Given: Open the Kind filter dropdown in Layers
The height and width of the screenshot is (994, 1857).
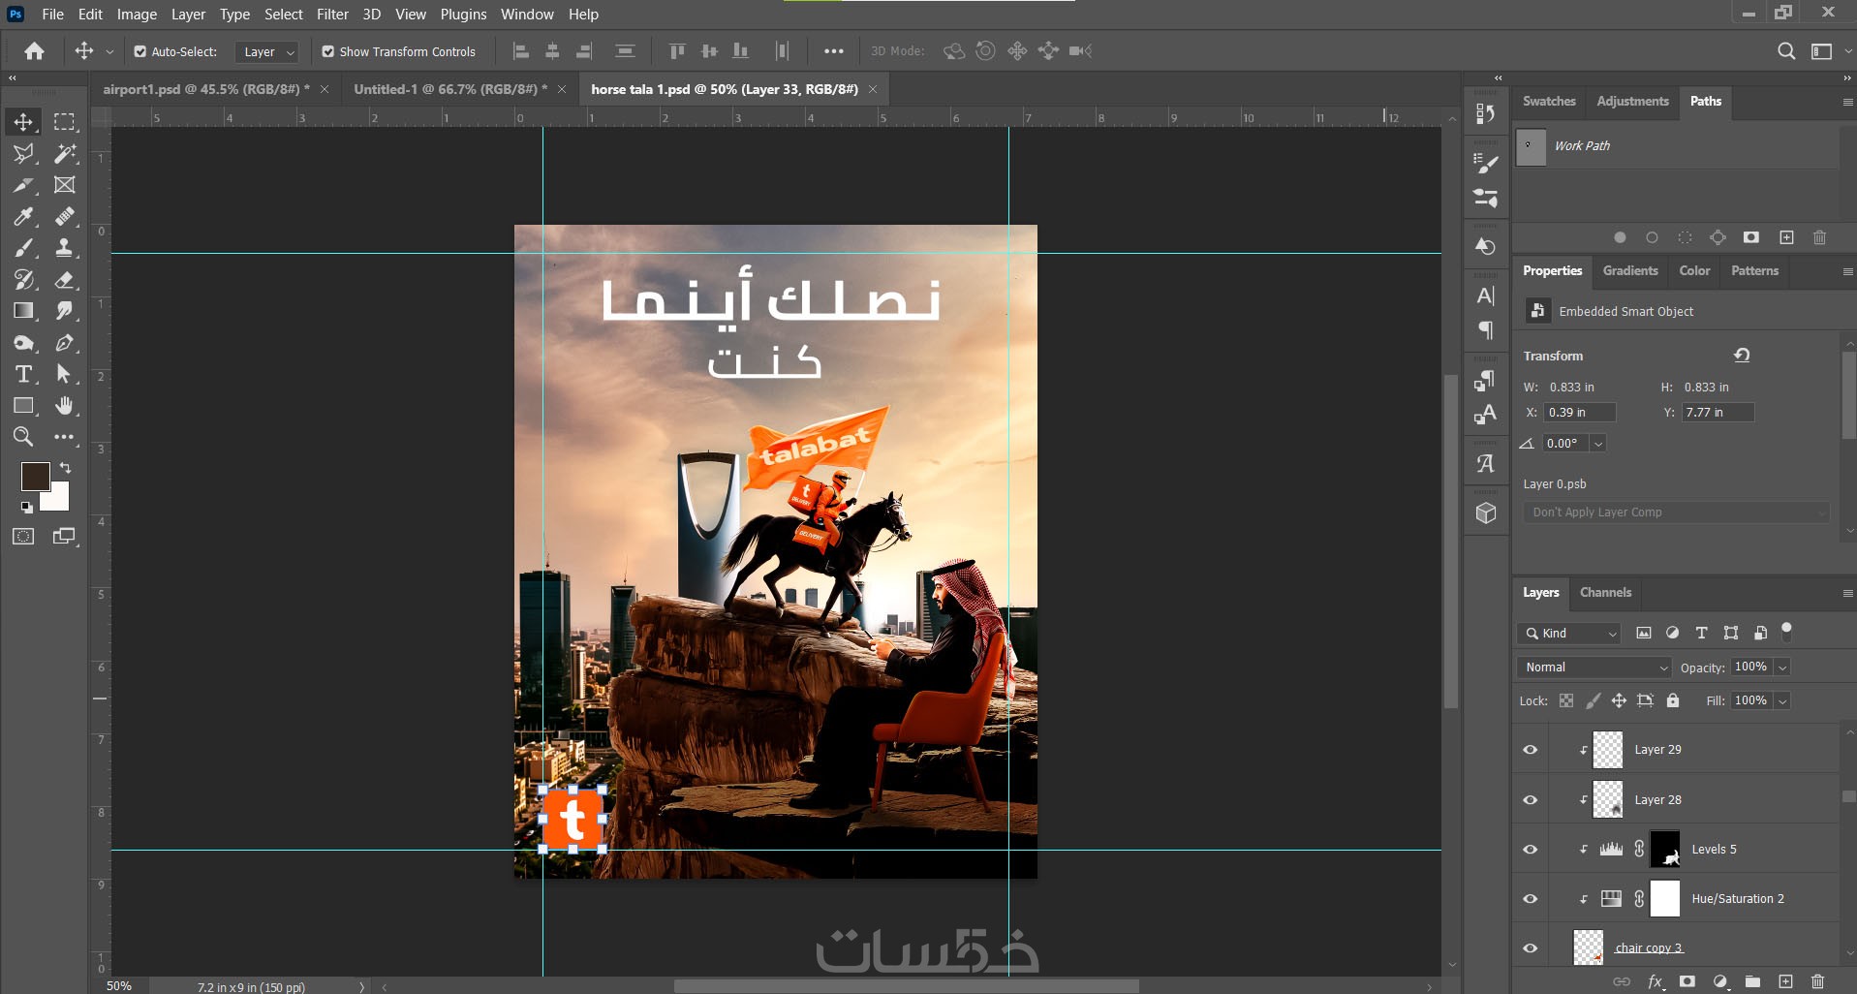Looking at the screenshot, I should tap(1569, 634).
